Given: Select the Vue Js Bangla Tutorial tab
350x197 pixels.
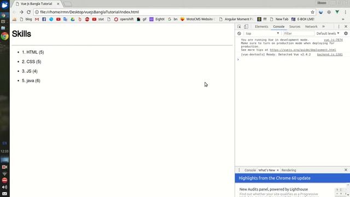Looking at the screenshot, I should coord(37,4).
